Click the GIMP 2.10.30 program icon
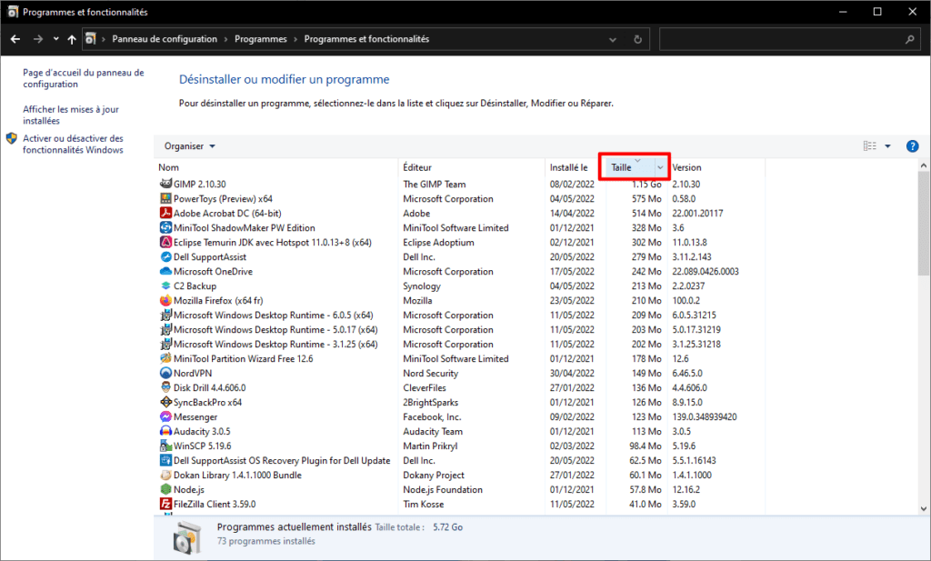The width and height of the screenshot is (931, 561). click(165, 184)
